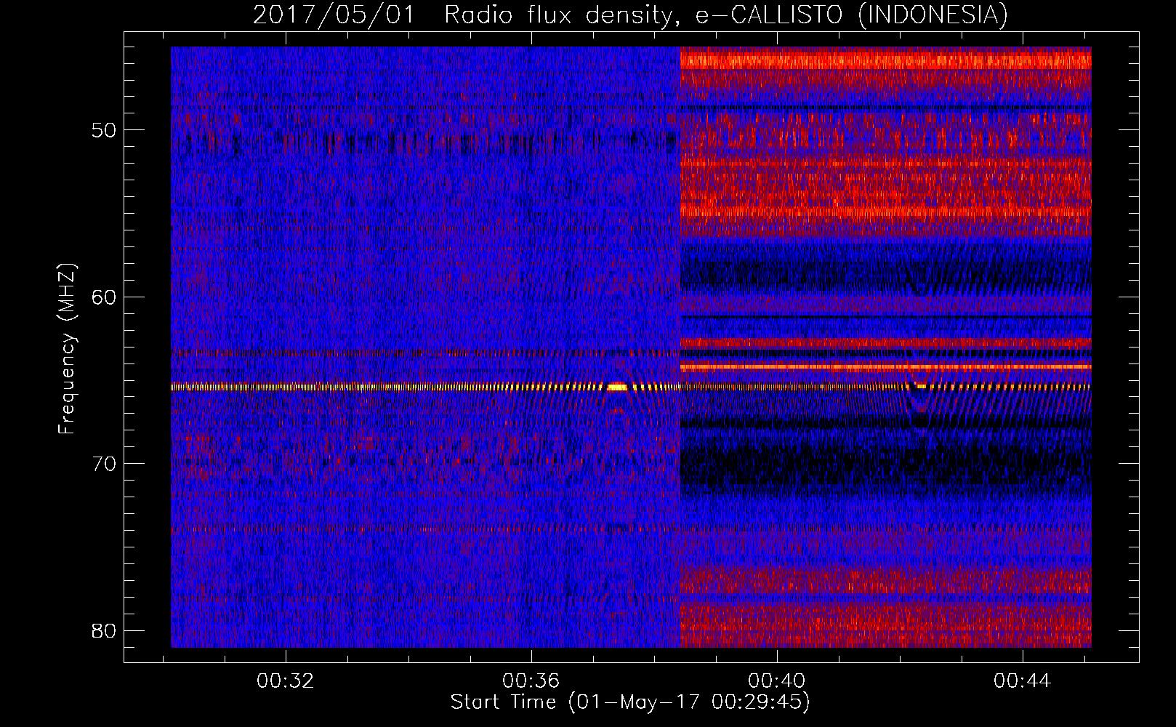This screenshot has height=727, width=1176.
Task: Click the 50 MHz frequency tick label
Action: [104, 131]
